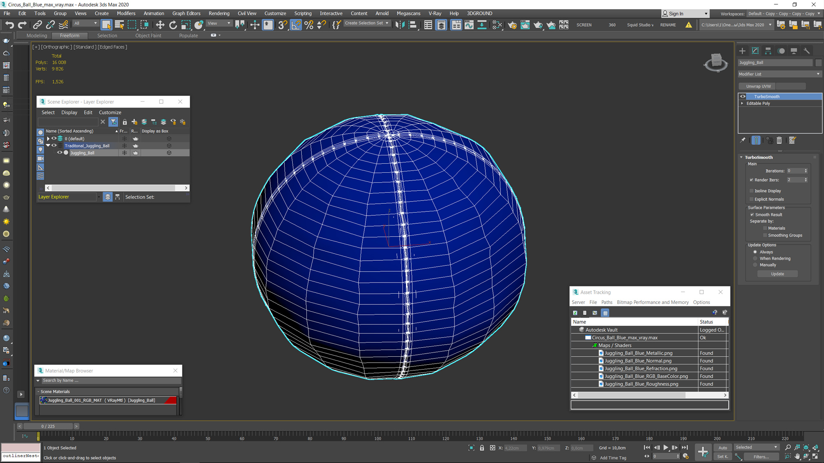
Task: Expand the 0 (default) layer
Action: (48, 139)
